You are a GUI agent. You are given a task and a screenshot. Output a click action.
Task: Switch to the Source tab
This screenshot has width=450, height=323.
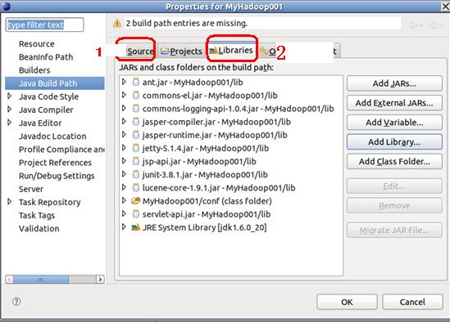click(140, 52)
